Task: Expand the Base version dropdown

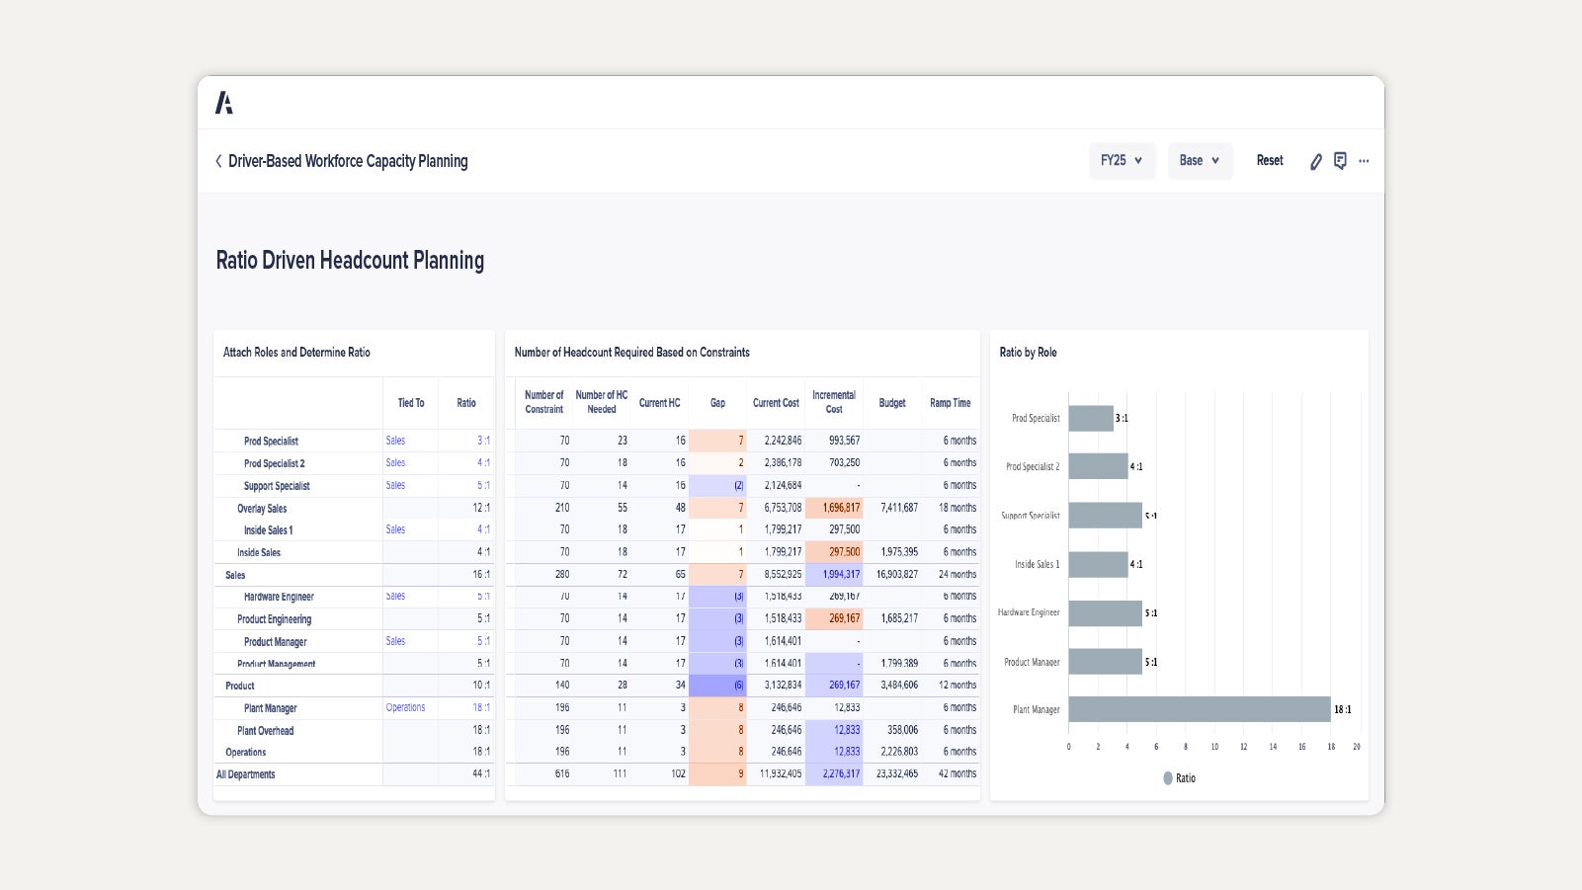Action: tap(1200, 161)
